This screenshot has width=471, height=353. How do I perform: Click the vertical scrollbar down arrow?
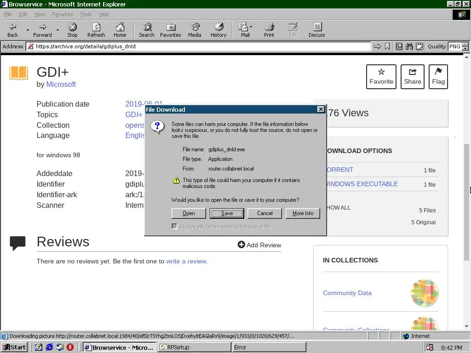[466, 326]
